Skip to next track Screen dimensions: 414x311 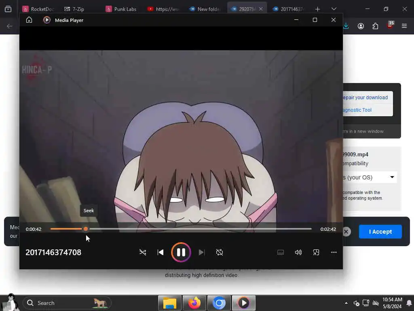[201, 252]
